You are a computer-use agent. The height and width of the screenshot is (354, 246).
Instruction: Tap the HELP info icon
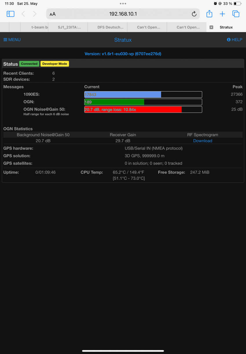click(x=229, y=40)
